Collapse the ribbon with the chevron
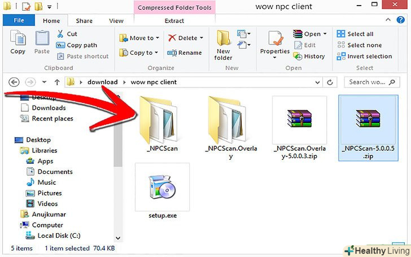 point(388,20)
